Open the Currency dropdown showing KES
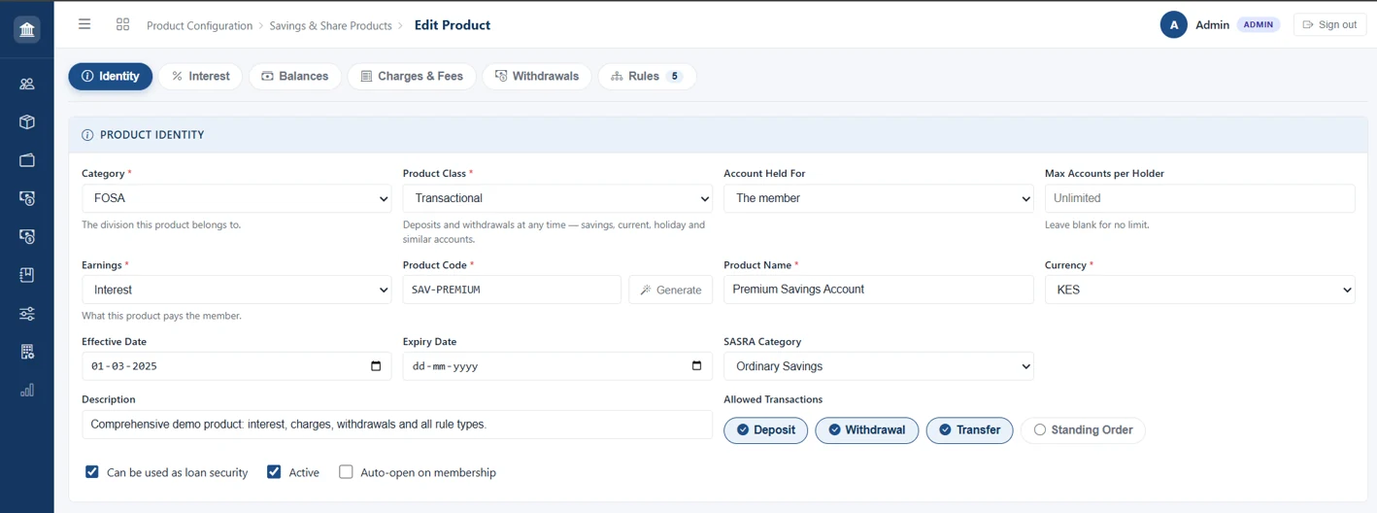The height and width of the screenshot is (513, 1377). point(1199,290)
